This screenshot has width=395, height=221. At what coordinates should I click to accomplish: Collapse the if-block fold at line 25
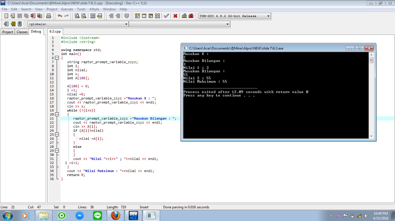pos(57,135)
